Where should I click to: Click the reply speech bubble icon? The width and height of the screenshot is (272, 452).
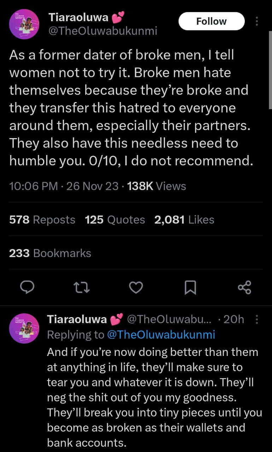[27, 287]
